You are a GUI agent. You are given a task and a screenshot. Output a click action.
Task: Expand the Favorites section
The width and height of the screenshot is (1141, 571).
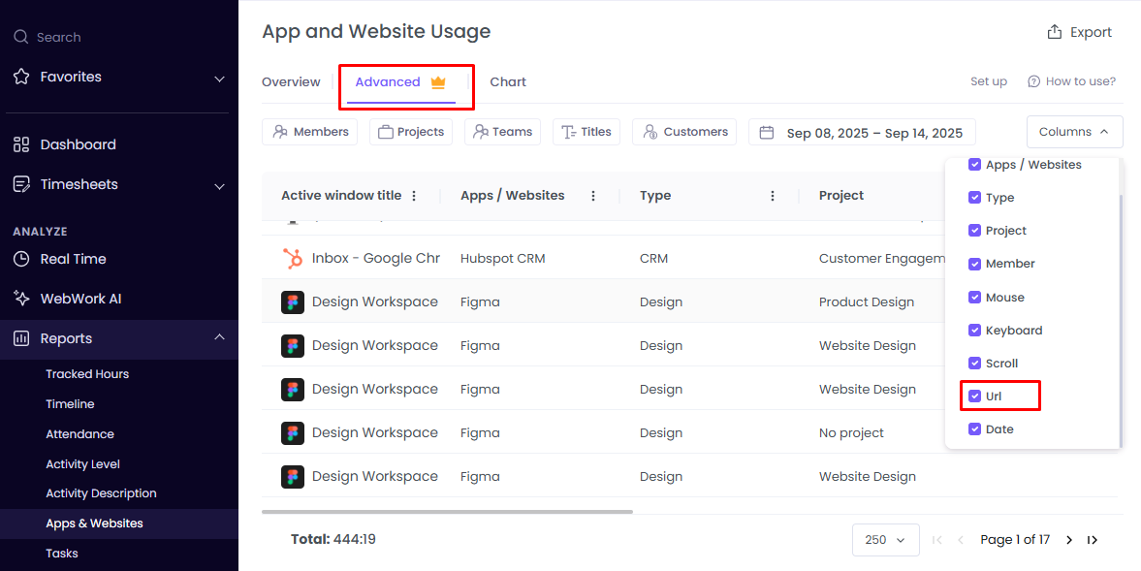[x=219, y=77]
